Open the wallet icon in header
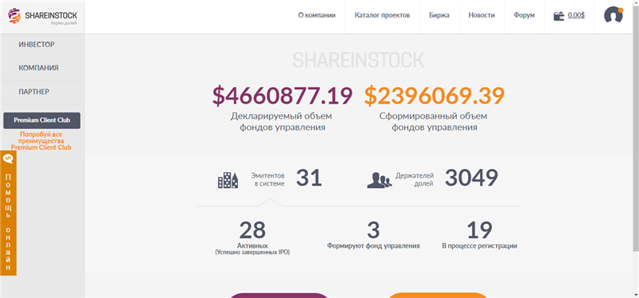This screenshot has height=298, width=639. (558, 16)
